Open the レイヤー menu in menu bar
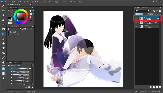This screenshot has height=93, width=163. (26, 2)
